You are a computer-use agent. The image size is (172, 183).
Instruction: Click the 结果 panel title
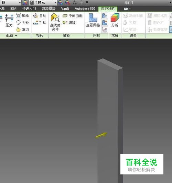(x=133, y=35)
